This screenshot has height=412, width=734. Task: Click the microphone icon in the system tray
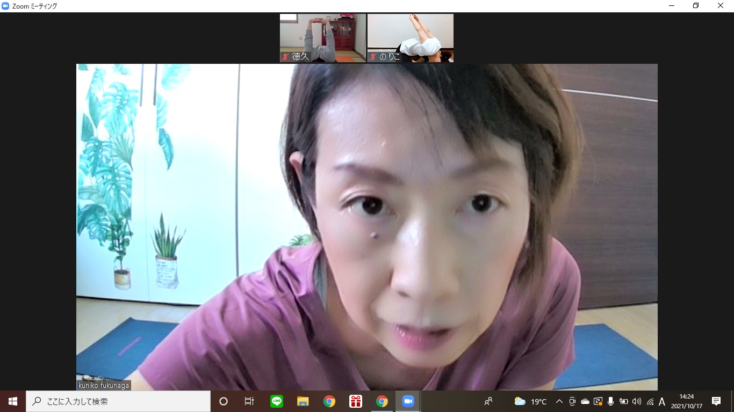point(611,401)
